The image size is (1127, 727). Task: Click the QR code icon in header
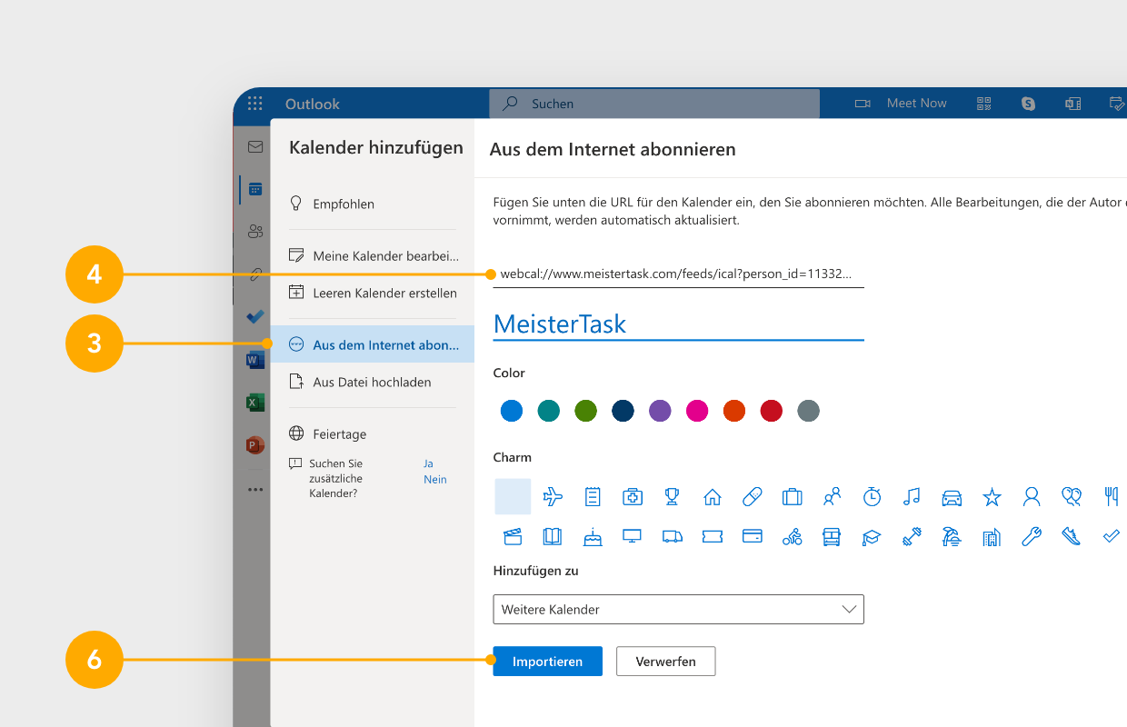(984, 104)
